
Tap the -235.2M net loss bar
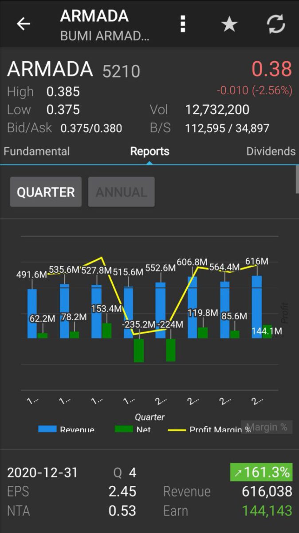(139, 350)
